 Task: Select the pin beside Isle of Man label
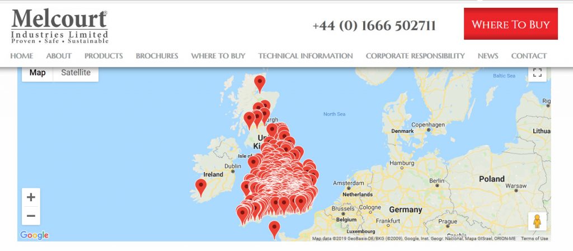pyautogui.click(x=253, y=163)
